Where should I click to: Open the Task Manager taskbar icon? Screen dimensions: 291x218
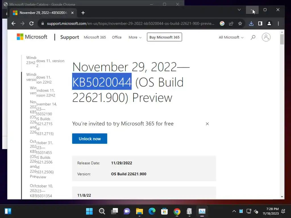tap(202, 211)
